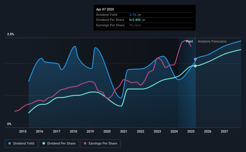
Task: Click the 2023 x-axis label
Action: point(157,131)
